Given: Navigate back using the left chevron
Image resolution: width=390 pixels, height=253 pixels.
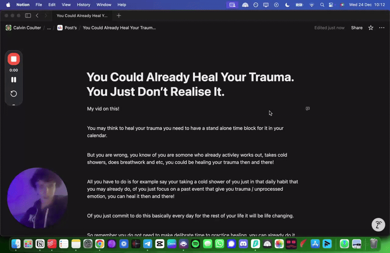Looking at the screenshot, I should (x=37, y=16).
